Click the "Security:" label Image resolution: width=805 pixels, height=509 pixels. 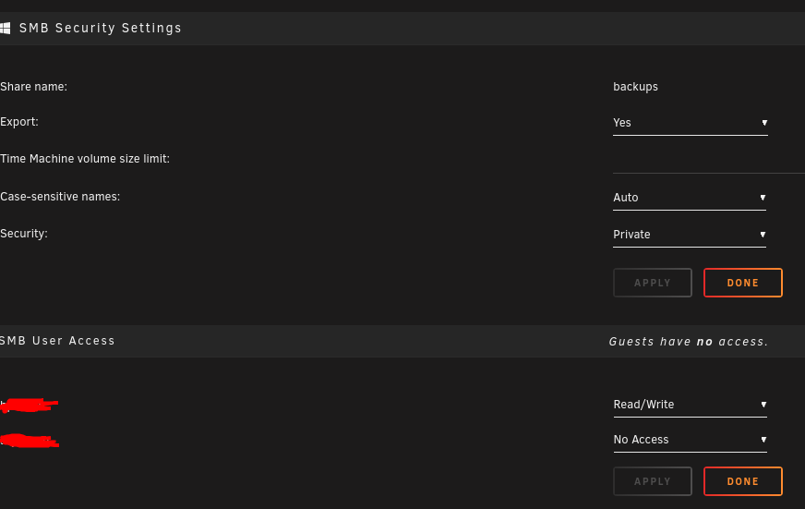[x=24, y=234]
